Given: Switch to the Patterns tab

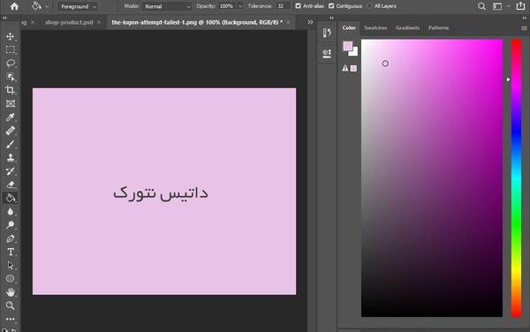Looking at the screenshot, I should 438,27.
